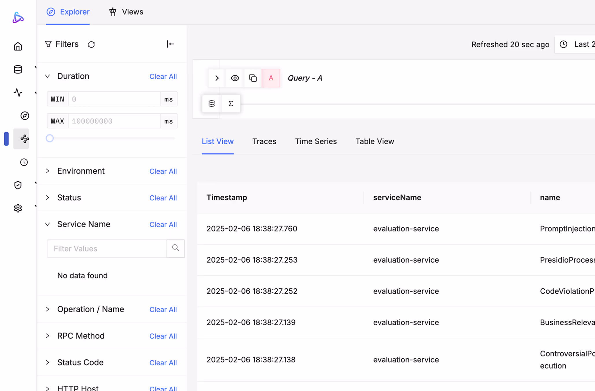Click the shield icon in sidebar

pyautogui.click(x=18, y=185)
